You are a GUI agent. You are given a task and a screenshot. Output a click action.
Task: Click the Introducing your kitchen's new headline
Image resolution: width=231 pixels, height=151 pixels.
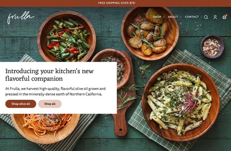pos(49,75)
